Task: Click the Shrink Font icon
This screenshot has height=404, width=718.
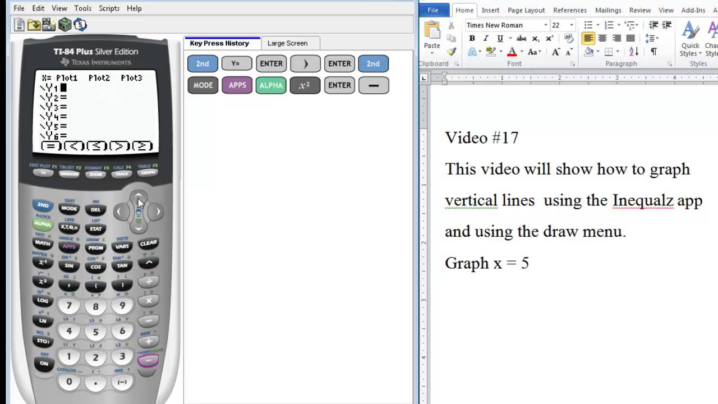Action: (568, 52)
